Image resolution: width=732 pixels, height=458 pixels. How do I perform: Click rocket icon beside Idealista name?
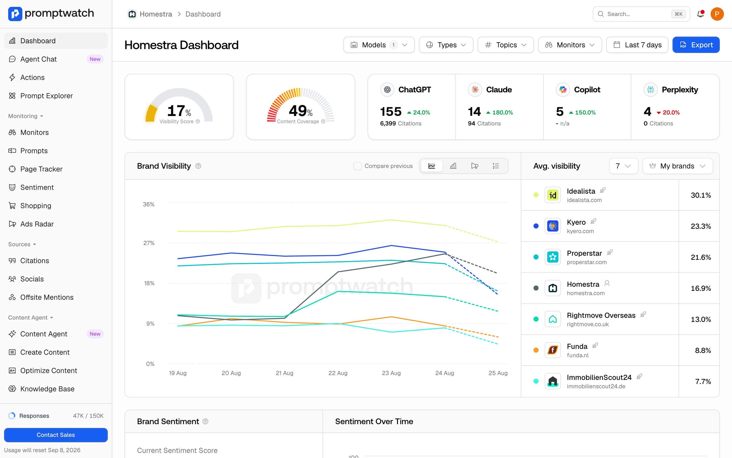[x=603, y=190]
